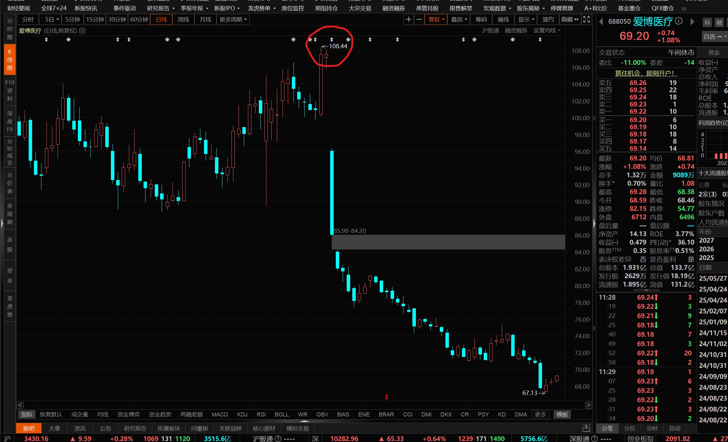Image resolution: width=728 pixels, height=442 pixels.
Task: Click the 25/05/27 date row
Action: click(713, 278)
